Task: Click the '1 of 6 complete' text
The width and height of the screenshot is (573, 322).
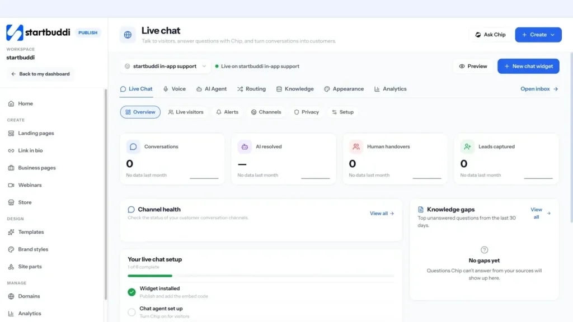Action: (143, 267)
